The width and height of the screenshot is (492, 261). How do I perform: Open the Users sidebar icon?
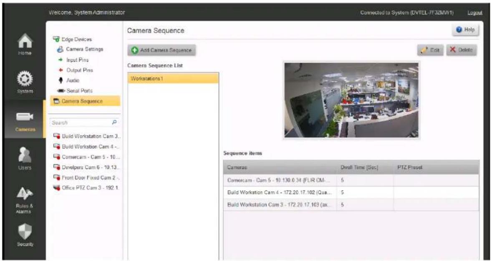24,154
